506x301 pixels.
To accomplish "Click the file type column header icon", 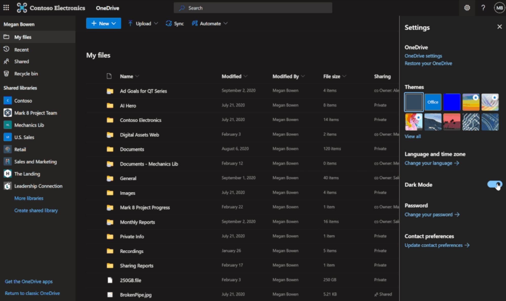I will coord(109,76).
